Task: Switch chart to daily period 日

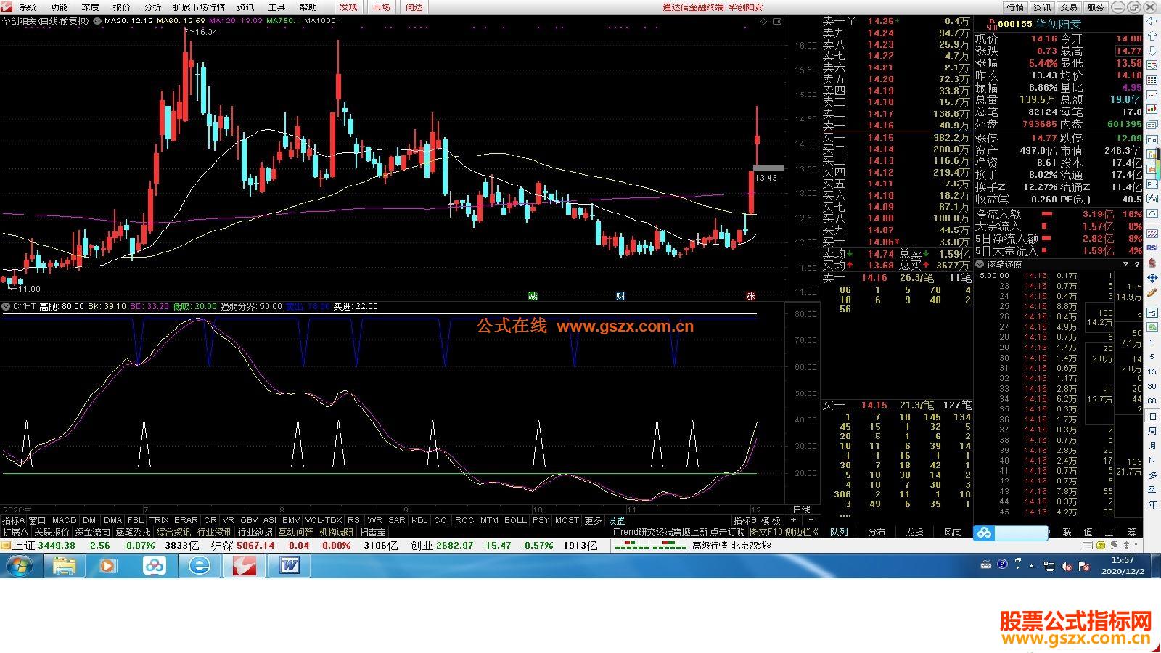Action: pos(1152,416)
